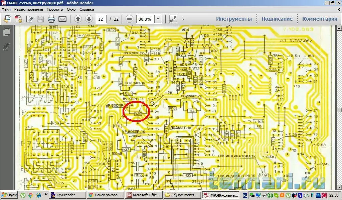
Task: Click the Пуск start button
Action: click(9, 195)
